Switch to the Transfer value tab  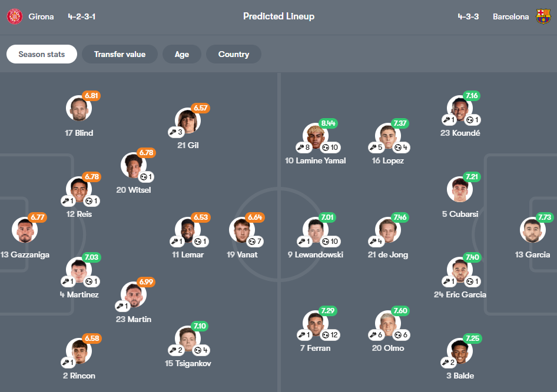click(120, 54)
